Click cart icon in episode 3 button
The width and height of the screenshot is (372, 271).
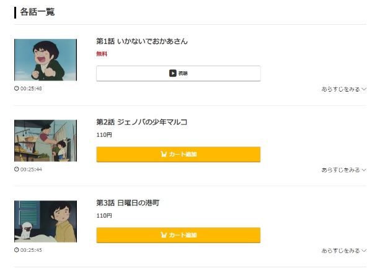click(164, 235)
